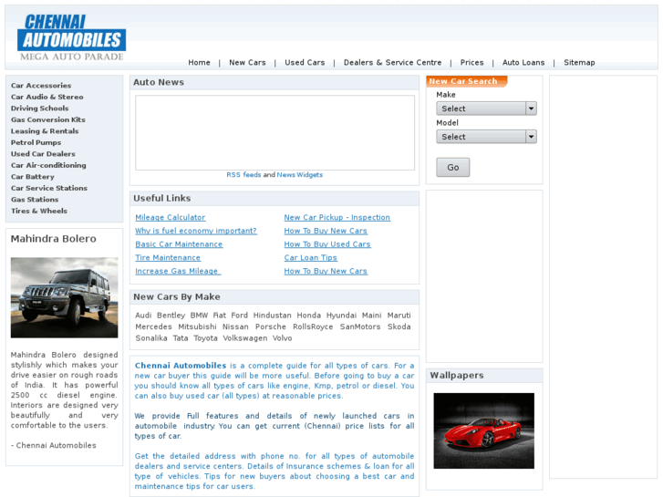The image size is (663, 497).
Task: Open Dealers & Service Centre page
Action: pyautogui.click(x=392, y=63)
